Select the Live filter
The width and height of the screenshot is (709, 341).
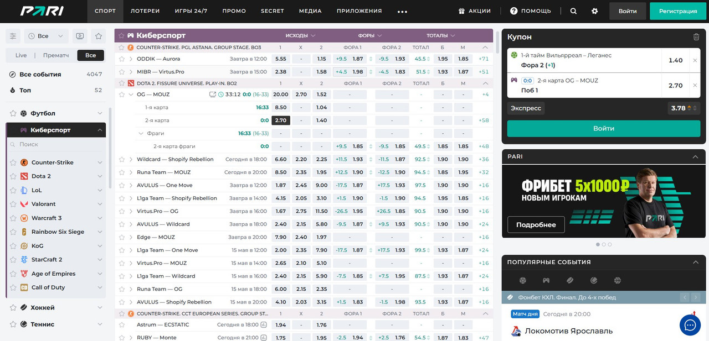[x=21, y=55]
